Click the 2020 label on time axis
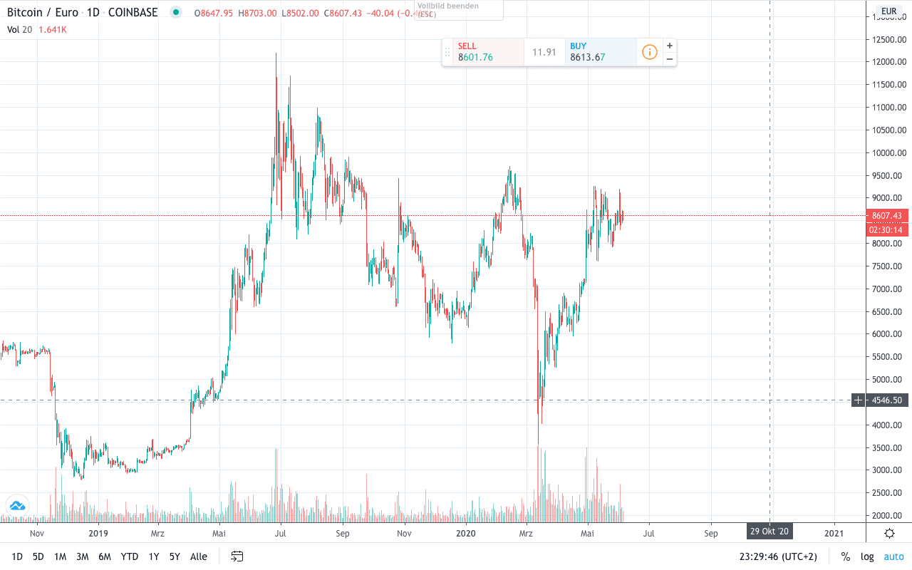Image resolution: width=912 pixels, height=570 pixels. (465, 533)
